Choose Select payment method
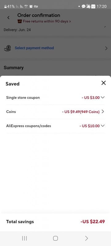 tap(34, 48)
